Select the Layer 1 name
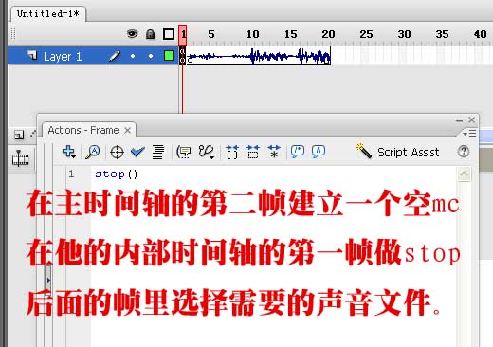493x347 pixels. coord(63,57)
